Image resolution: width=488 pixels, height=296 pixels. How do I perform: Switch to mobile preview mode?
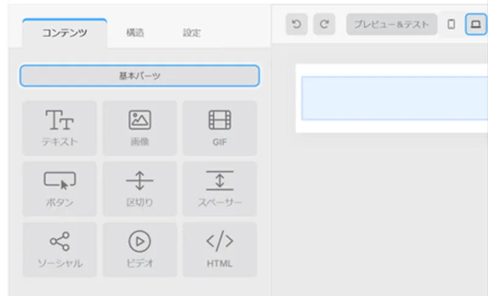pos(451,24)
